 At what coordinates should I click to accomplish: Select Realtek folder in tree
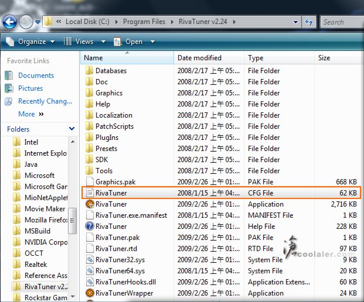(36, 265)
